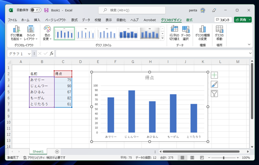This screenshot has width=259, height=165.
Task: Click the save floppy disk icon
Action: tap(46, 10)
